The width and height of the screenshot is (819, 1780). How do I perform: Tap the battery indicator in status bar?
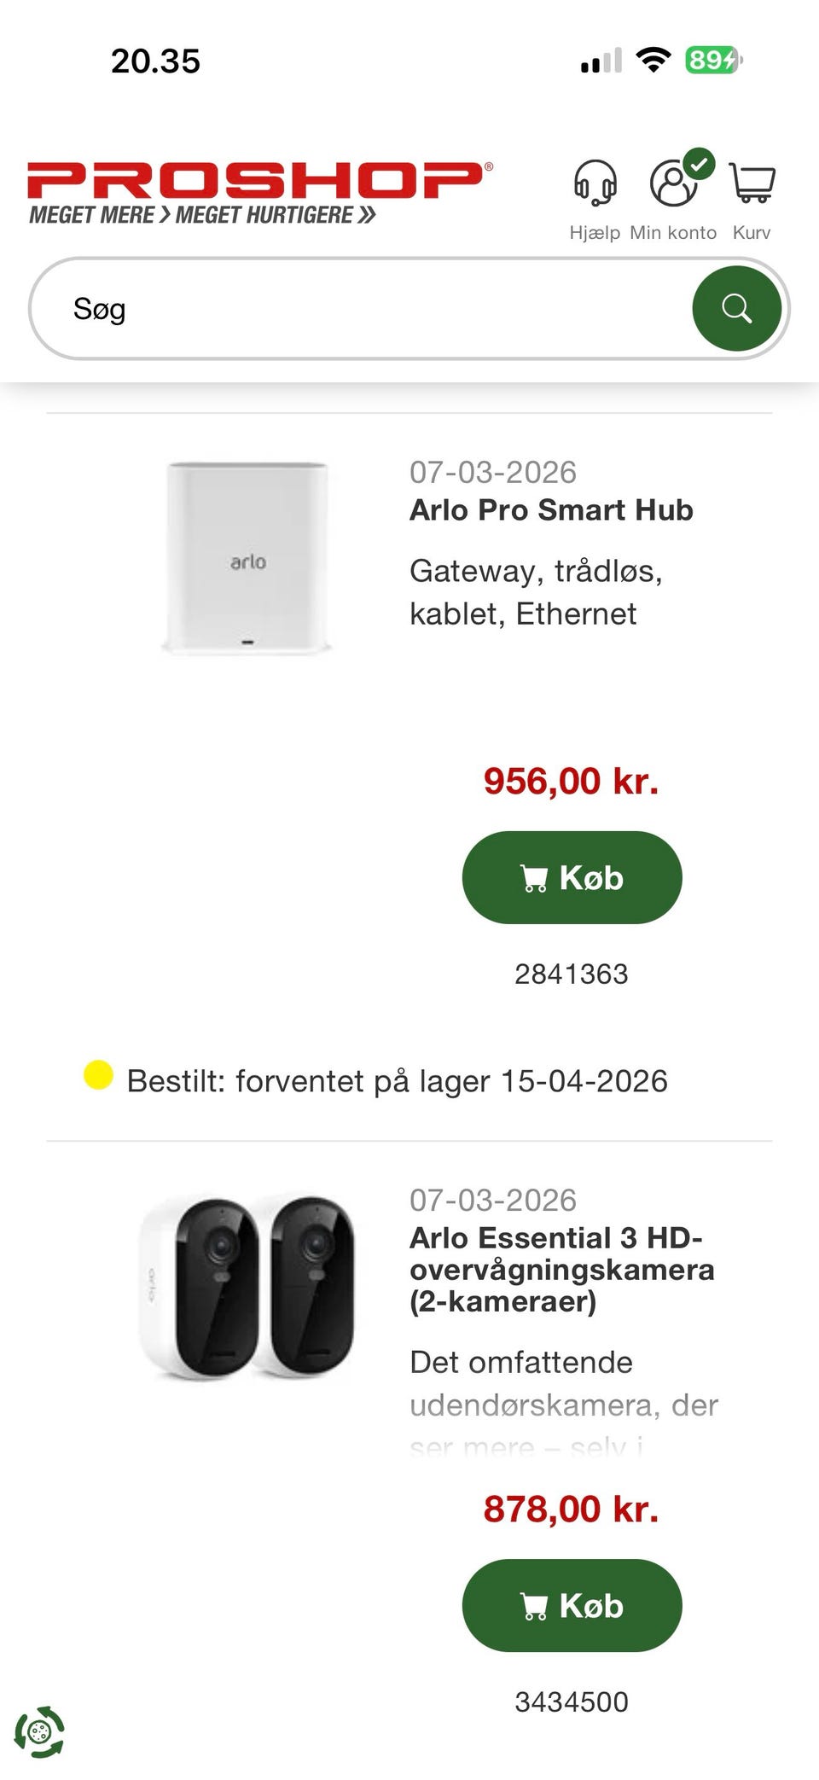click(x=713, y=61)
